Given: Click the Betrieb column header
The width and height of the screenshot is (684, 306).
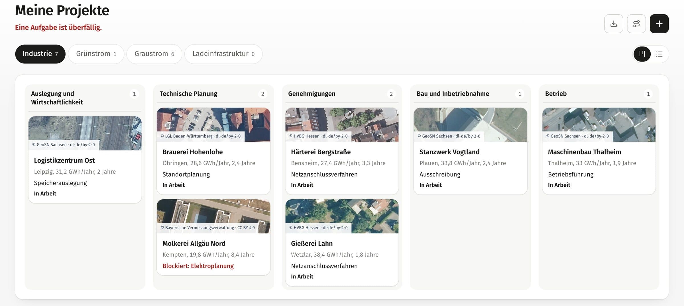Looking at the screenshot, I should [x=556, y=94].
